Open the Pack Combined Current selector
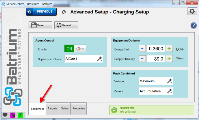This screenshot has width=199, height=120. pos(156,91)
